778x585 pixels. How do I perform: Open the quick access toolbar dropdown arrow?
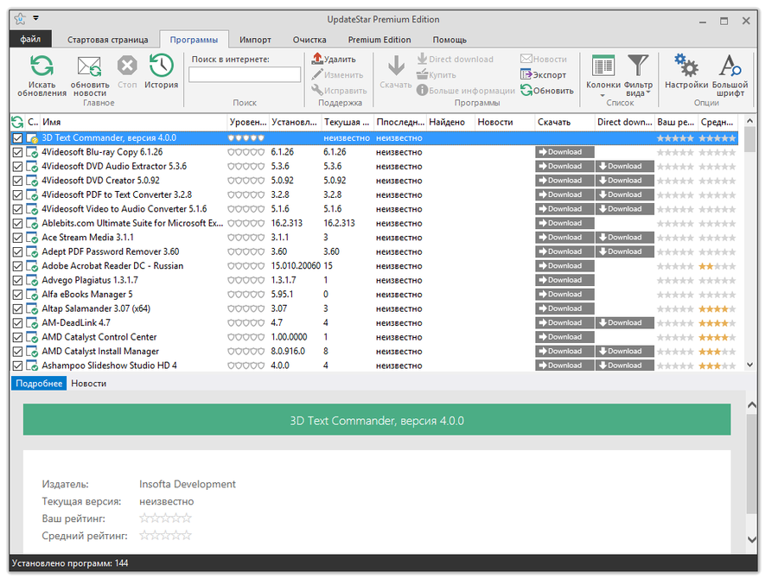click(35, 18)
